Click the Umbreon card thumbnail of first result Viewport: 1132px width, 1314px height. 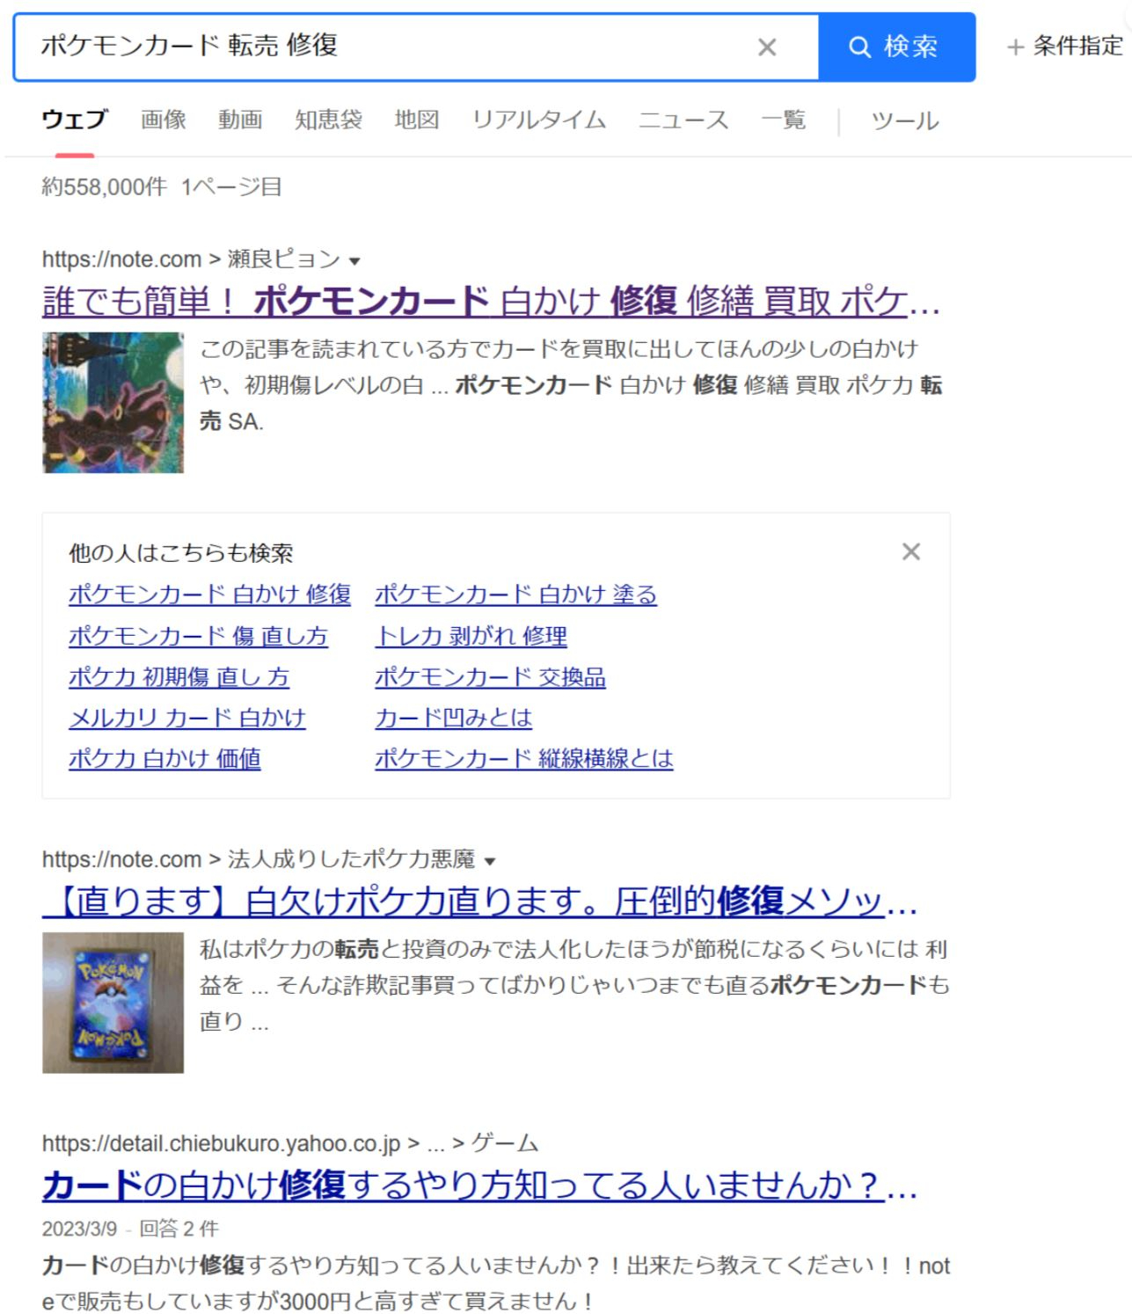click(x=113, y=403)
